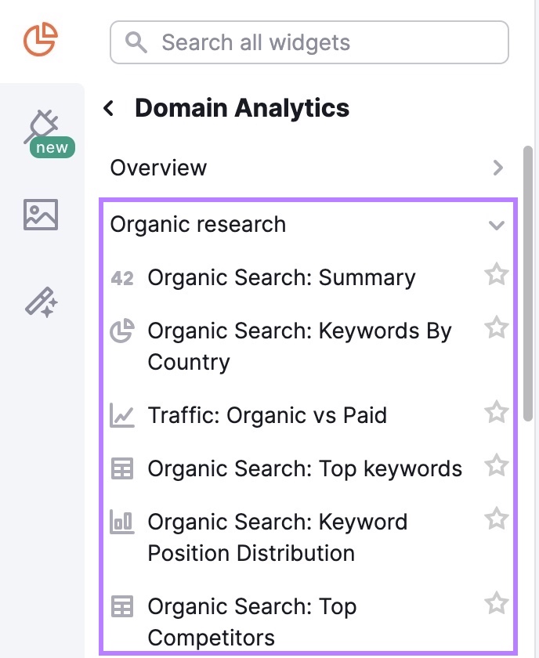
Task: Add Organic Search: Top Competitors widget
Action: (252, 622)
